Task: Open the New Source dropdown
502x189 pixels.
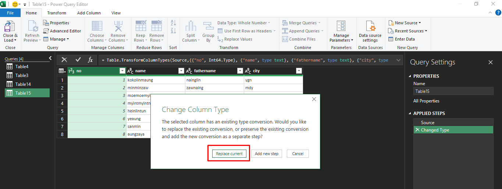Action: [x=405, y=23]
